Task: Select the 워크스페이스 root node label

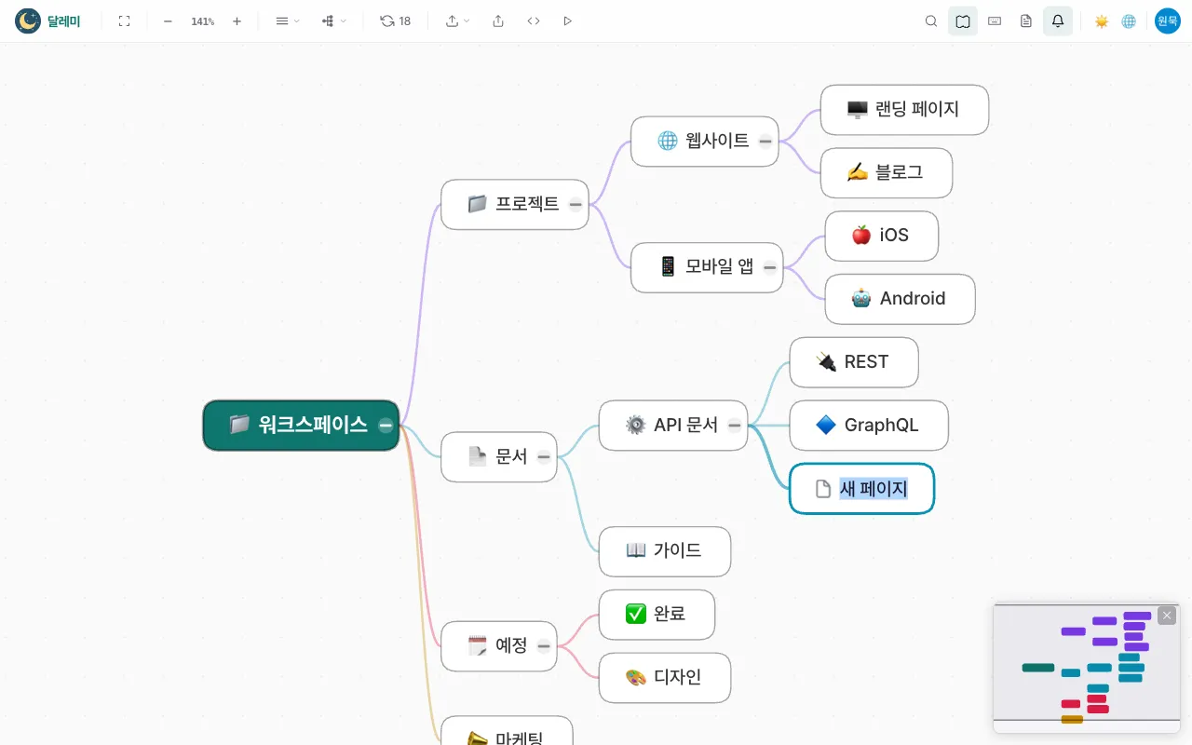Action: [x=313, y=425]
